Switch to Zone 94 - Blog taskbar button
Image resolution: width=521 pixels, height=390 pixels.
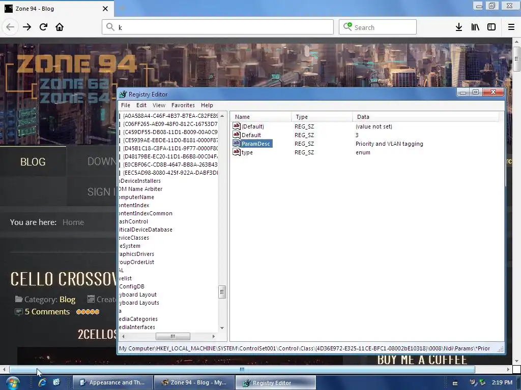(x=194, y=383)
